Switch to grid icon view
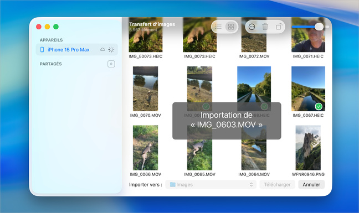Viewport: 359px width, 213px height. (231, 27)
